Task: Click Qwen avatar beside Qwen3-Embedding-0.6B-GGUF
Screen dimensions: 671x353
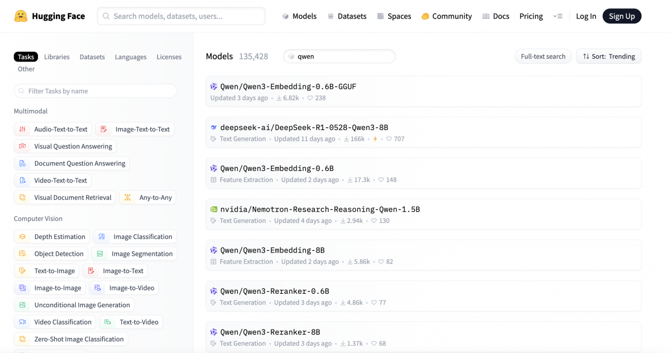Action: [x=214, y=87]
